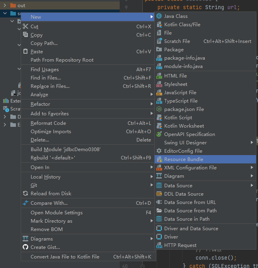Select Reformat Code
Image resolution: width=258 pixels, height=268 pixels.
click(x=87, y=123)
